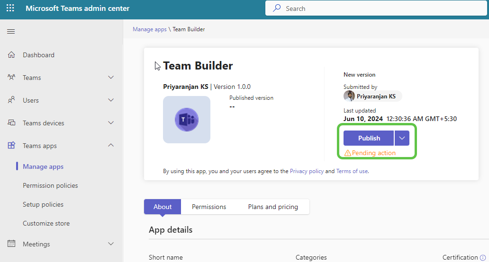The height and width of the screenshot is (262, 489).
Task: Expand the Teams devices chevron
Action: pos(111,122)
